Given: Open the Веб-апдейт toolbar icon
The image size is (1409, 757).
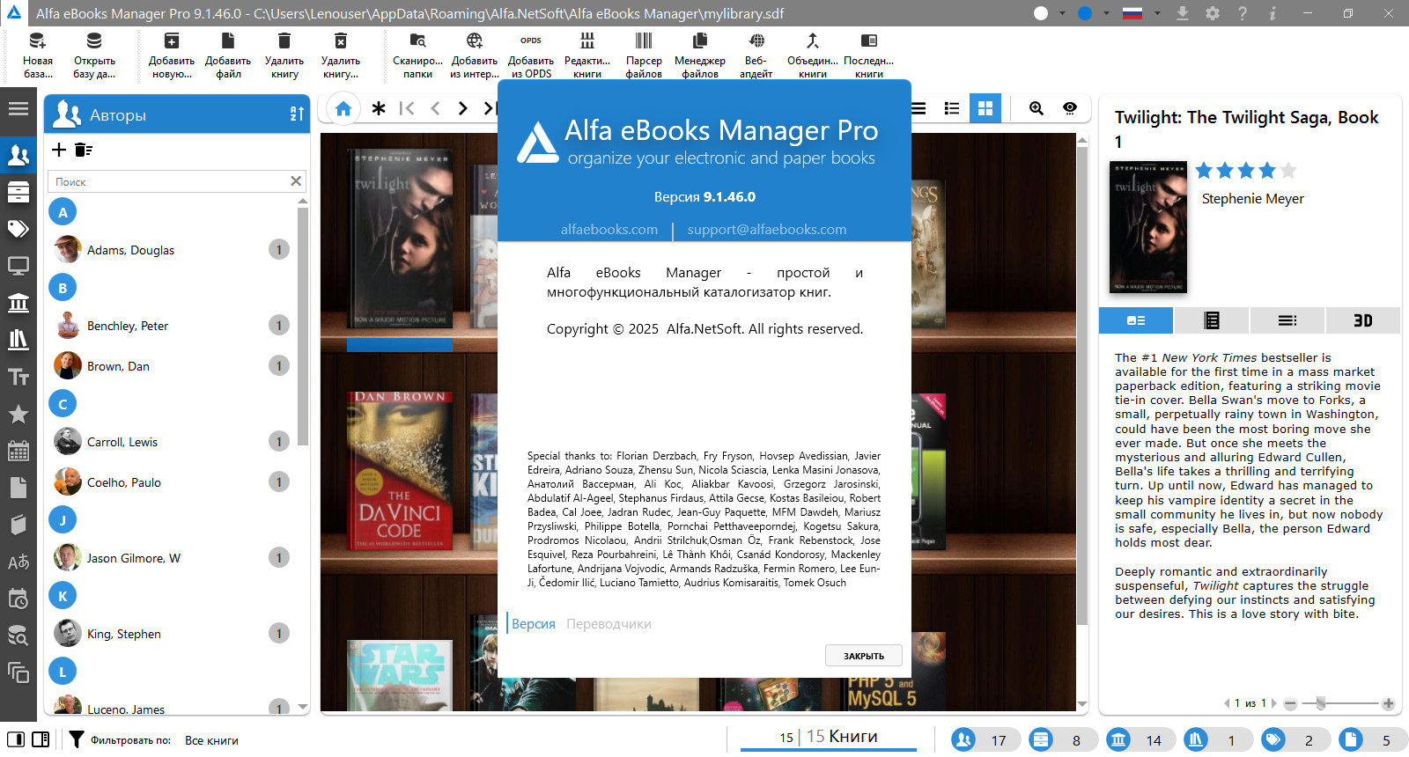Looking at the screenshot, I should tap(756, 55).
